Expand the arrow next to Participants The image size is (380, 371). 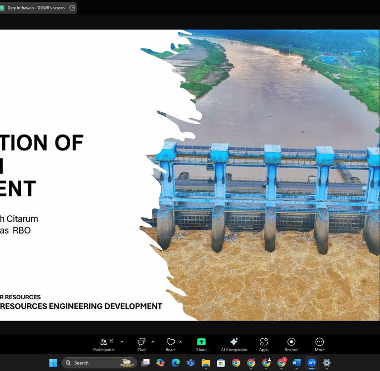122,342
